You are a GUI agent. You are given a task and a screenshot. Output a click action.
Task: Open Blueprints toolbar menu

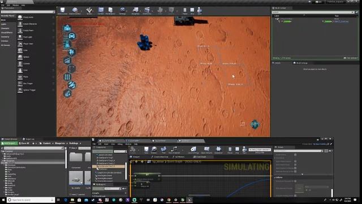pyautogui.click(x=135, y=11)
